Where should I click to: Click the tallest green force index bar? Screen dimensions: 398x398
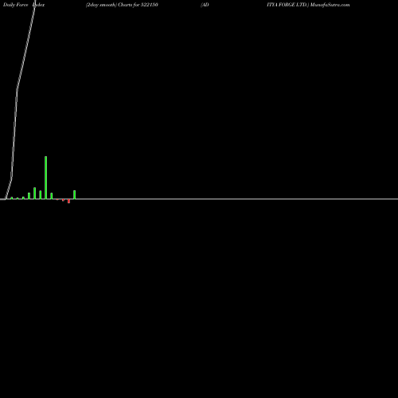click(46, 178)
